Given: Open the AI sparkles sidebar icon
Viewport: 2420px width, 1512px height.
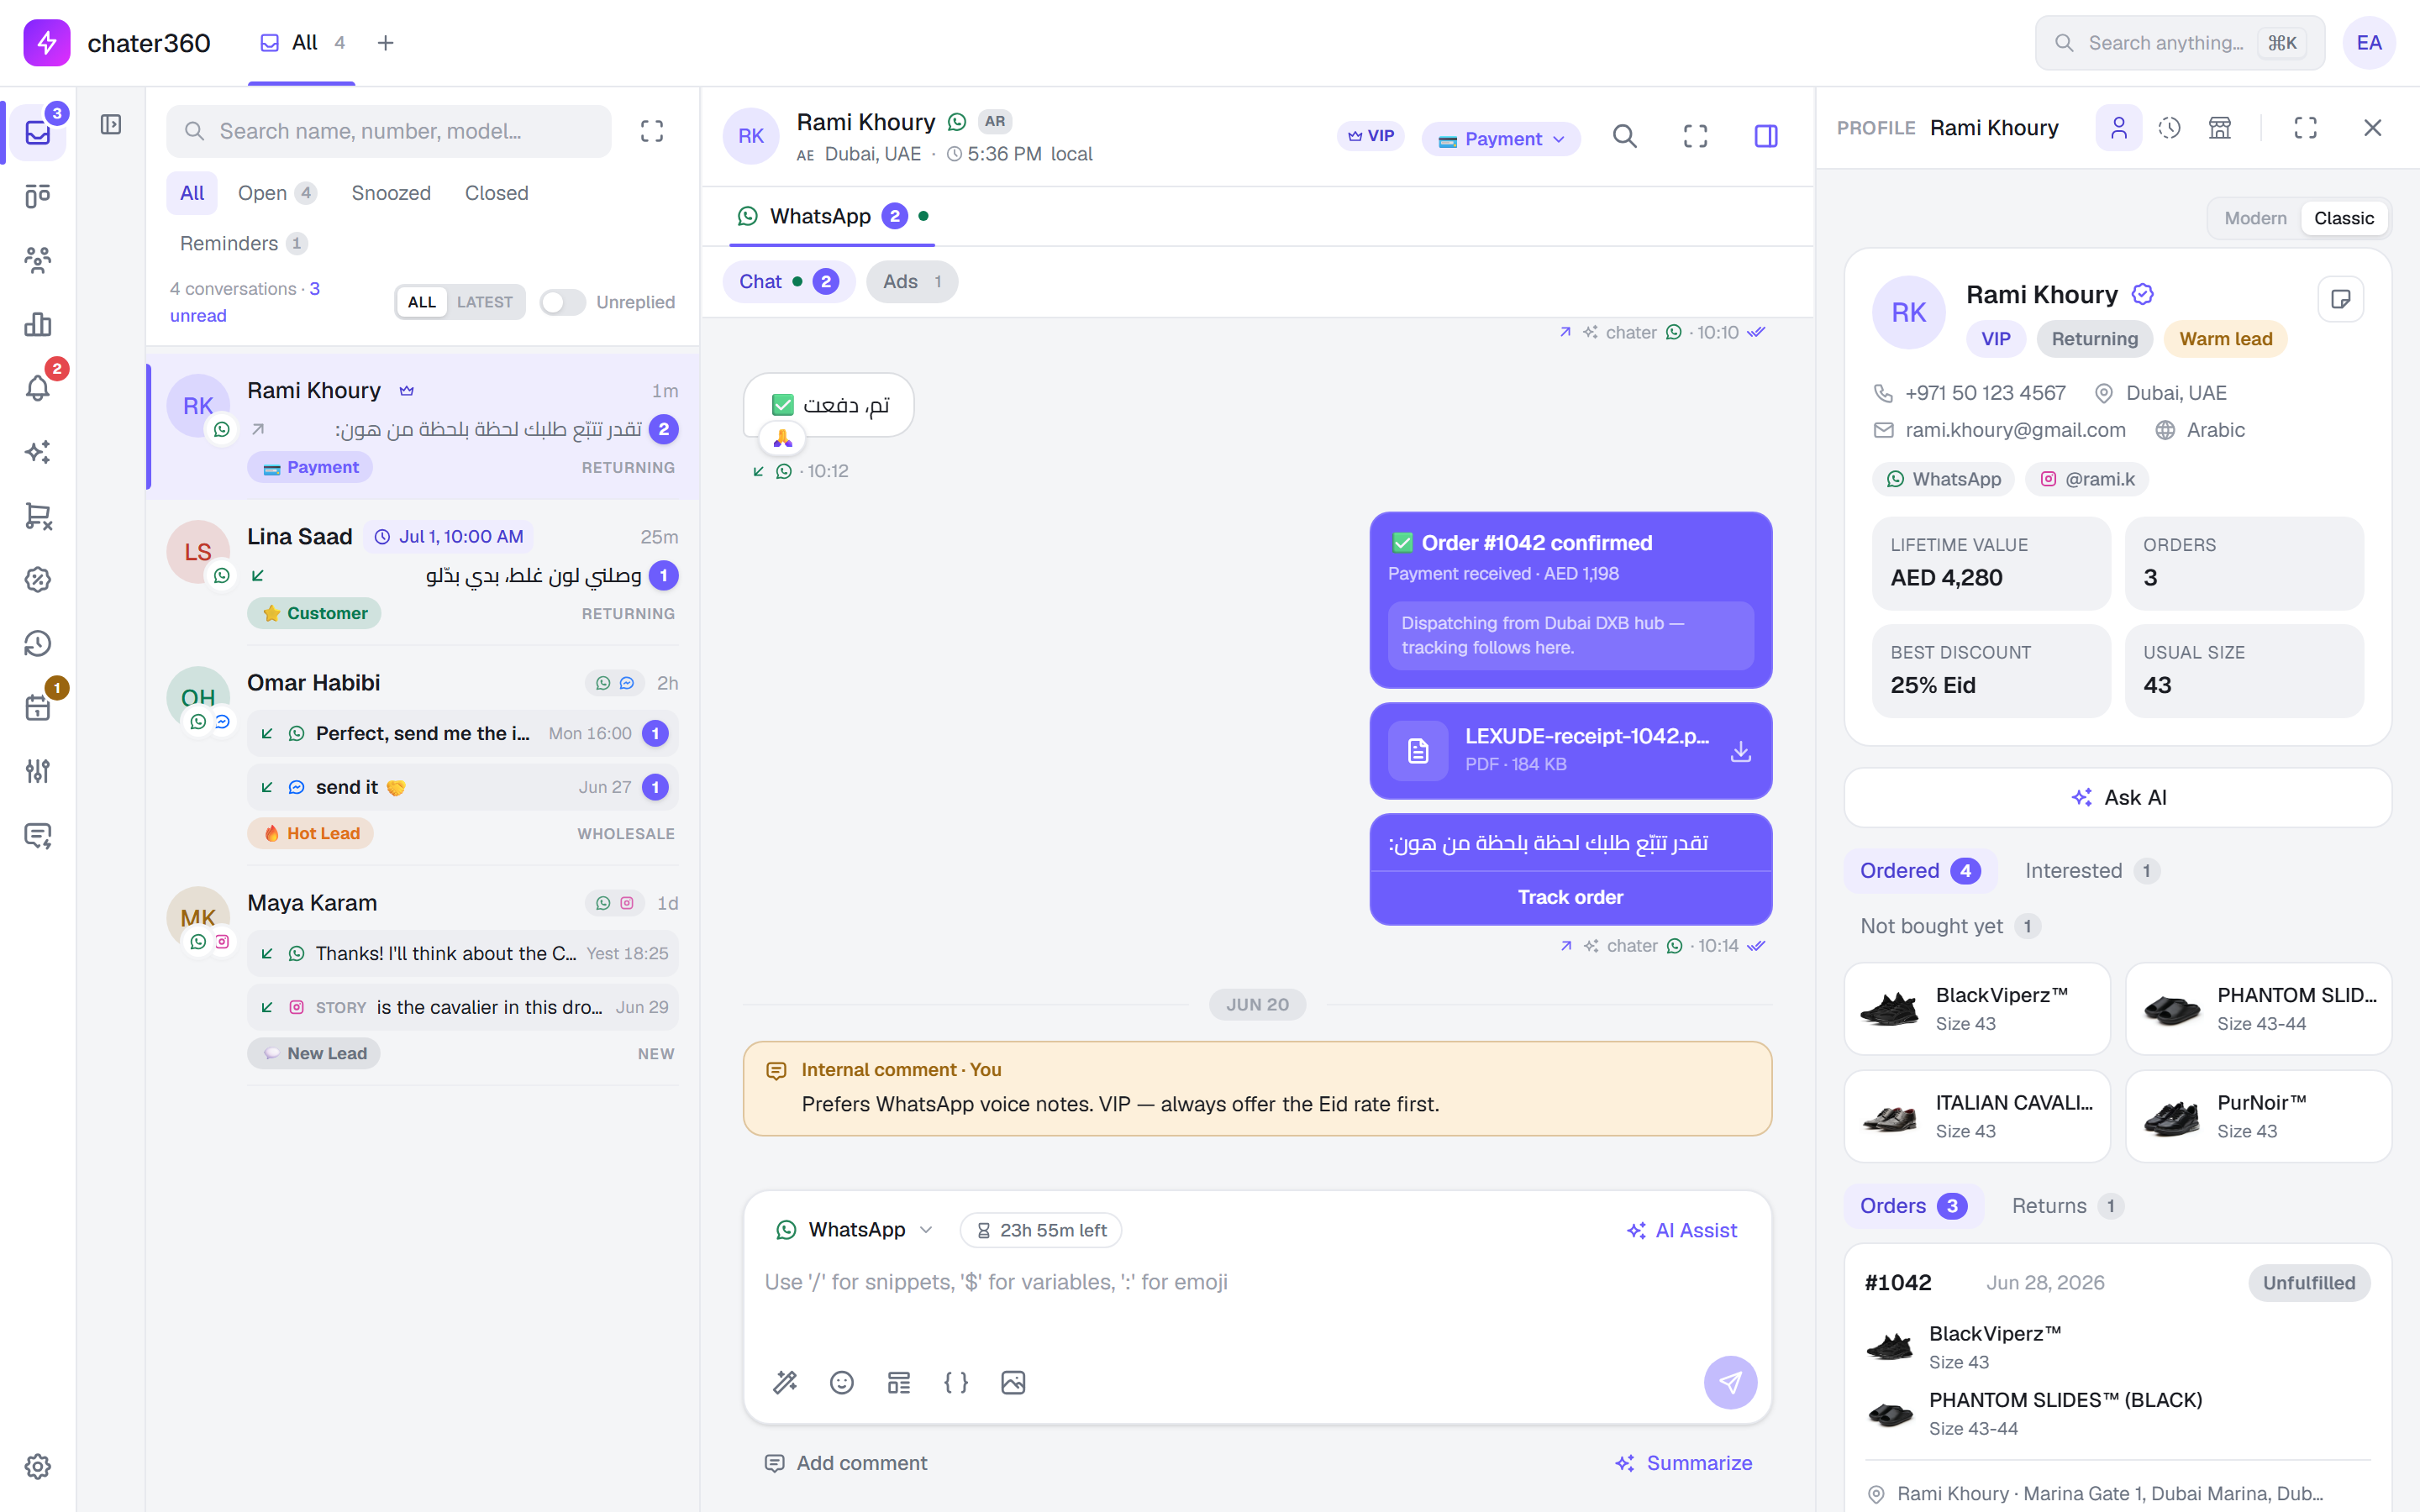Looking at the screenshot, I should point(38,452).
